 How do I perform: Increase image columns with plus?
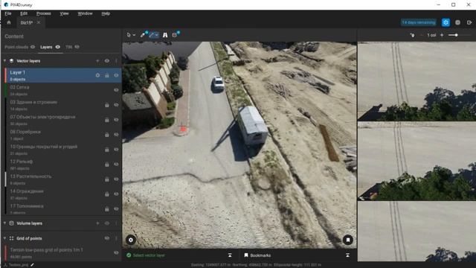442,35
